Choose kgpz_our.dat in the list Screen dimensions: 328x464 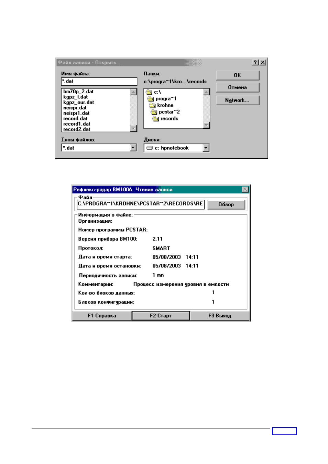(78, 102)
